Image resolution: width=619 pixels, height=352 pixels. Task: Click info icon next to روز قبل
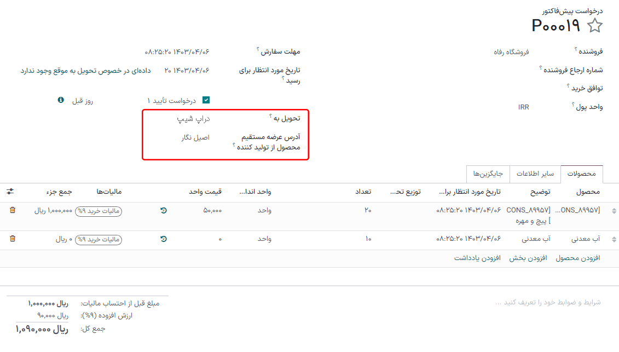click(61, 100)
